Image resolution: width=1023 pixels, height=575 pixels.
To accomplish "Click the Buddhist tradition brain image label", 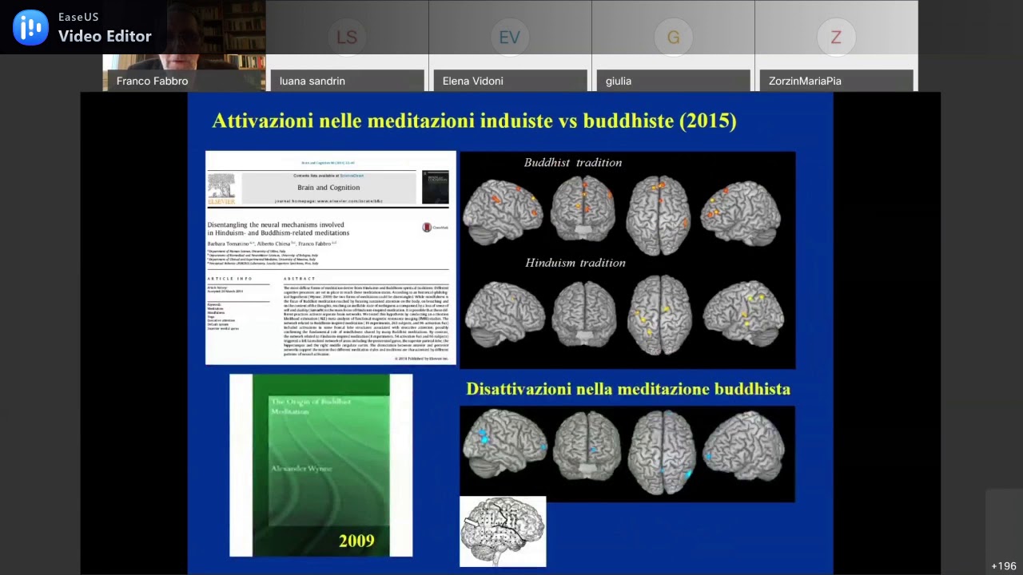I will click(x=573, y=162).
